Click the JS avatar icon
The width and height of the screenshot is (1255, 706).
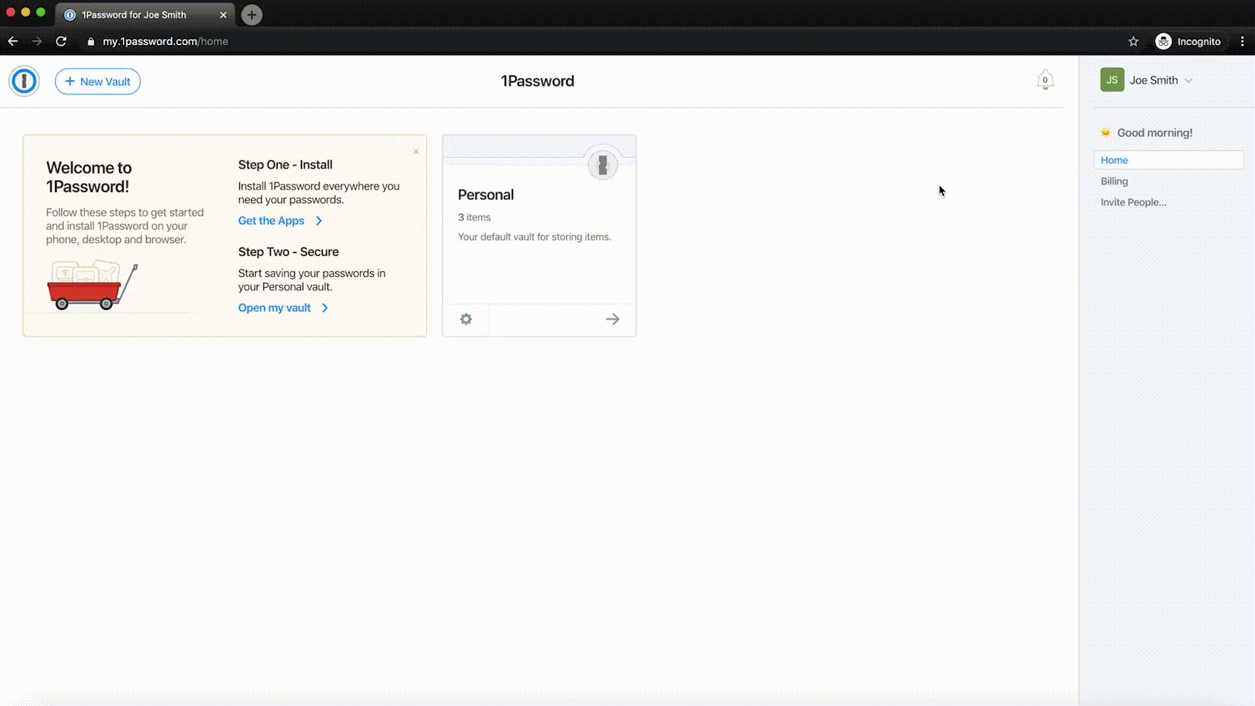pos(1112,80)
